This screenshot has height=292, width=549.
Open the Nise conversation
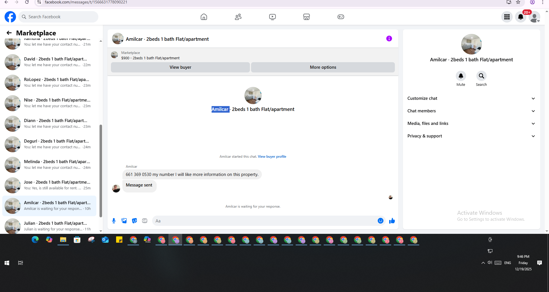[49, 103]
